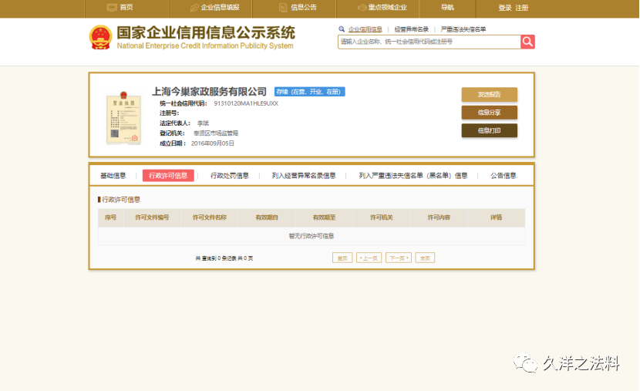Click the enterprise name search input field
Image resolution: width=640 pixels, height=391 pixels.
tap(428, 42)
